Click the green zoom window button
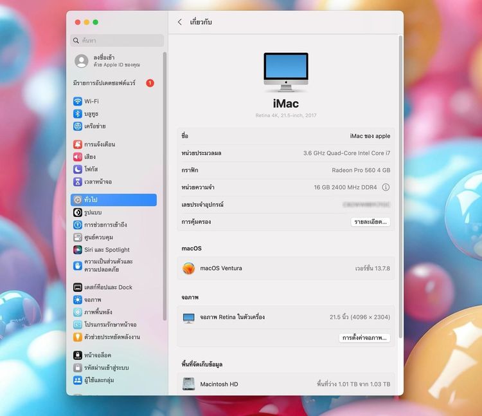The image size is (482, 416). click(96, 22)
